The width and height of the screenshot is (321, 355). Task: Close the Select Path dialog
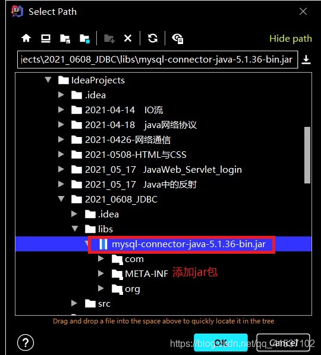[x=303, y=11]
